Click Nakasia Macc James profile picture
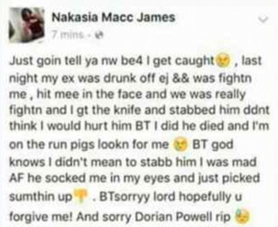This screenshot has height=227, width=278. [27, 25]
